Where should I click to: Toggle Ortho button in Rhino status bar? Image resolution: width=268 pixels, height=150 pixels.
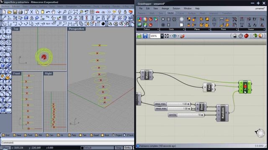[x=128, y=147]
